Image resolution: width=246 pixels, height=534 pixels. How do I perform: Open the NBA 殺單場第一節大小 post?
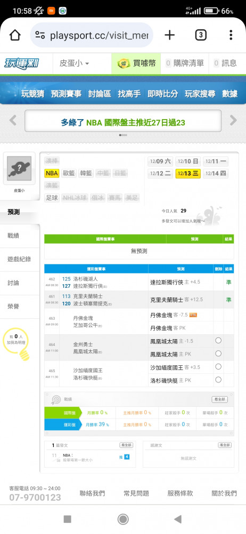pyautogui.click(x=77, y=458)
